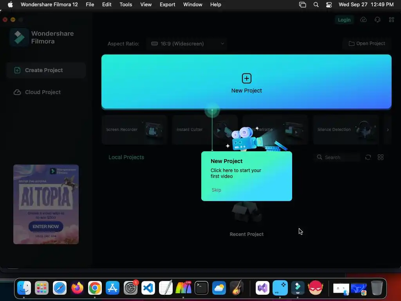Launch Safari from the dock
The width and height of the screenshot is (401, 301).
coord(60,288)
